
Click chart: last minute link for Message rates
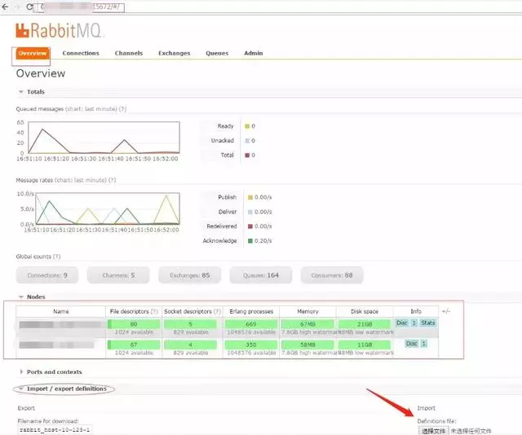coord(81,180)
